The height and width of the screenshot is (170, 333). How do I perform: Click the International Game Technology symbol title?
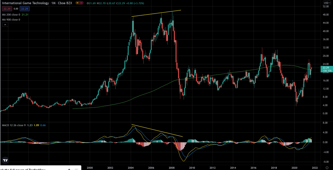point(25,3)
